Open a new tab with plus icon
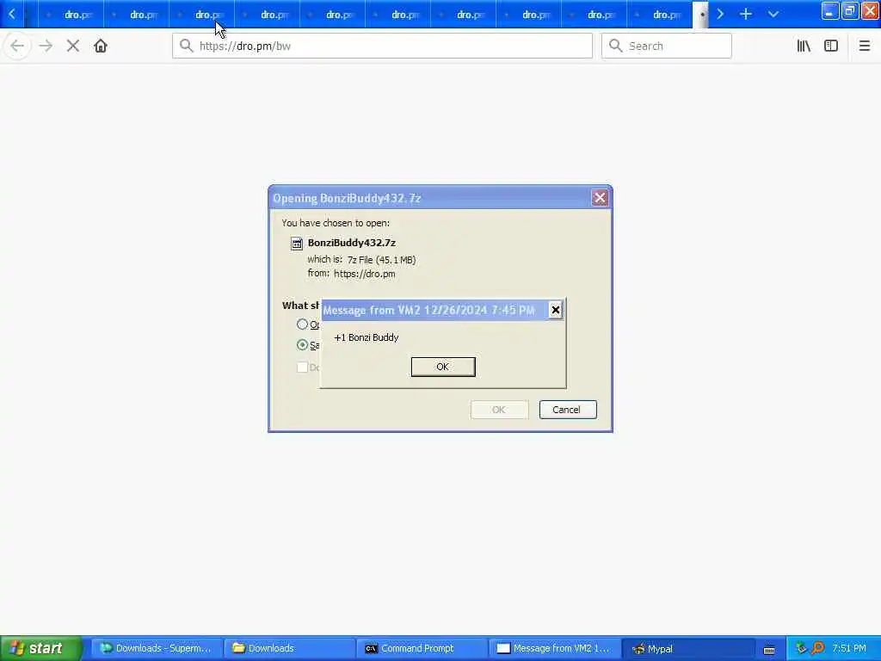Image resolution: width=881 pixels, height=661 pixels. (x=746, y=14)
